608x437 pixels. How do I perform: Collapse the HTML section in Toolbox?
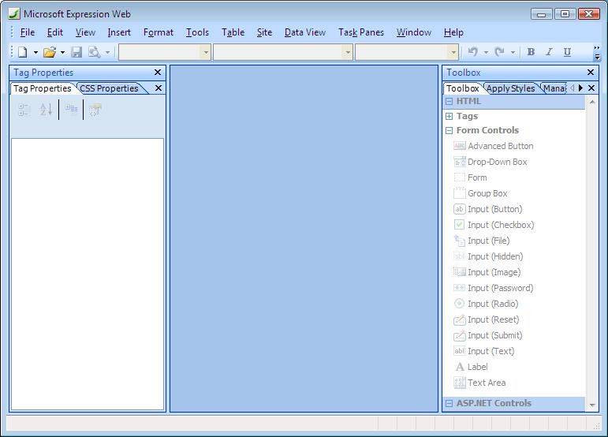pyautogui.click(x=449, y=102)
